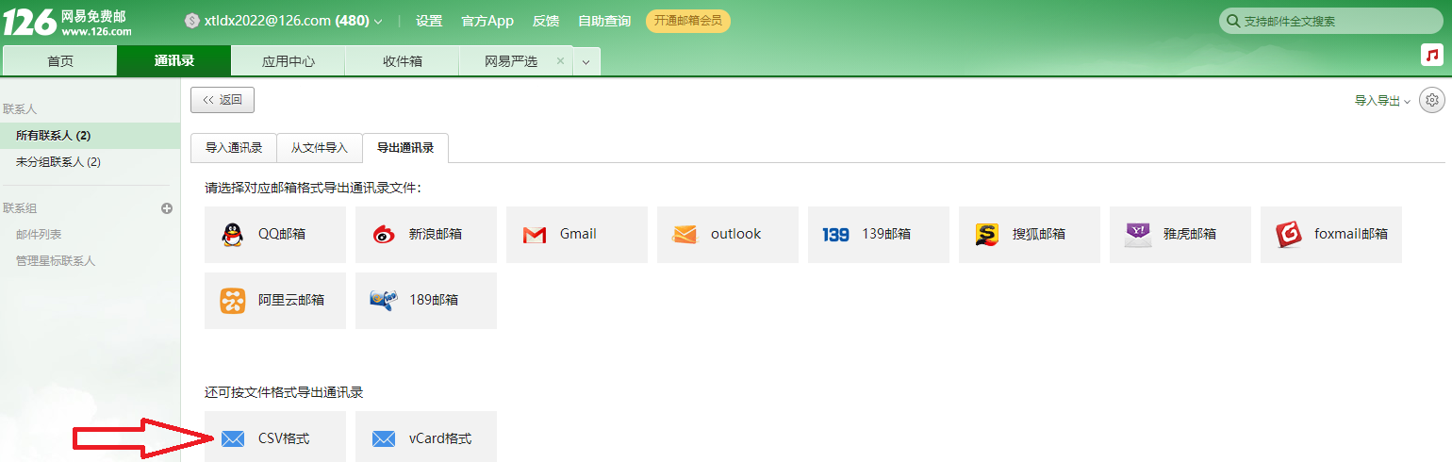Viewport: 1452px width, 462px height.
Task: Switch to the 首页 tab
Action: pos(60,61)
